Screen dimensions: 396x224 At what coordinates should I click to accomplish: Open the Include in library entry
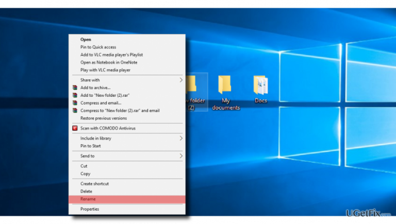click(127, 138)
